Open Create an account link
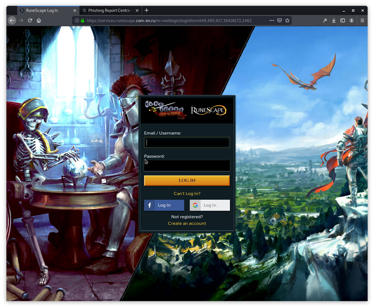 point(187,223)
